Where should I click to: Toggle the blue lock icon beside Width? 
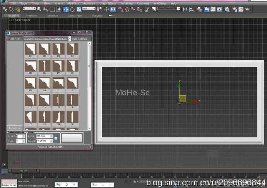pos(56,138)
